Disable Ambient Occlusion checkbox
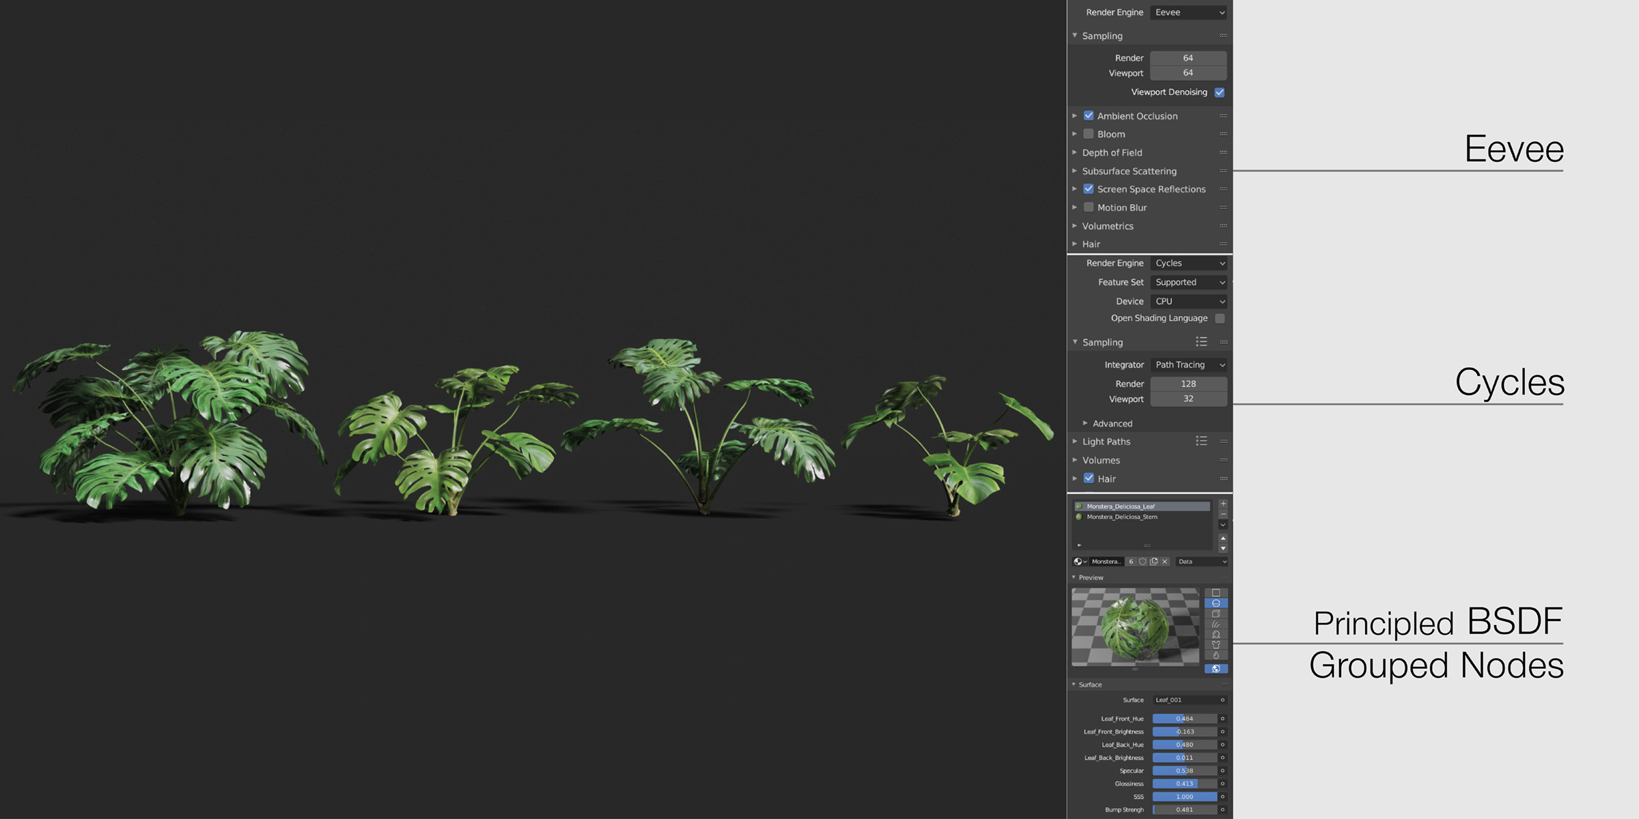The height and width of the screenshot is (819, 1639). (x=1089, y=115)
